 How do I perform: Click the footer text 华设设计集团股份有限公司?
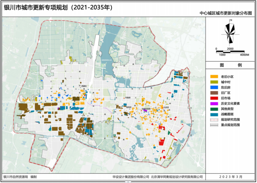[x=131, y=177]
